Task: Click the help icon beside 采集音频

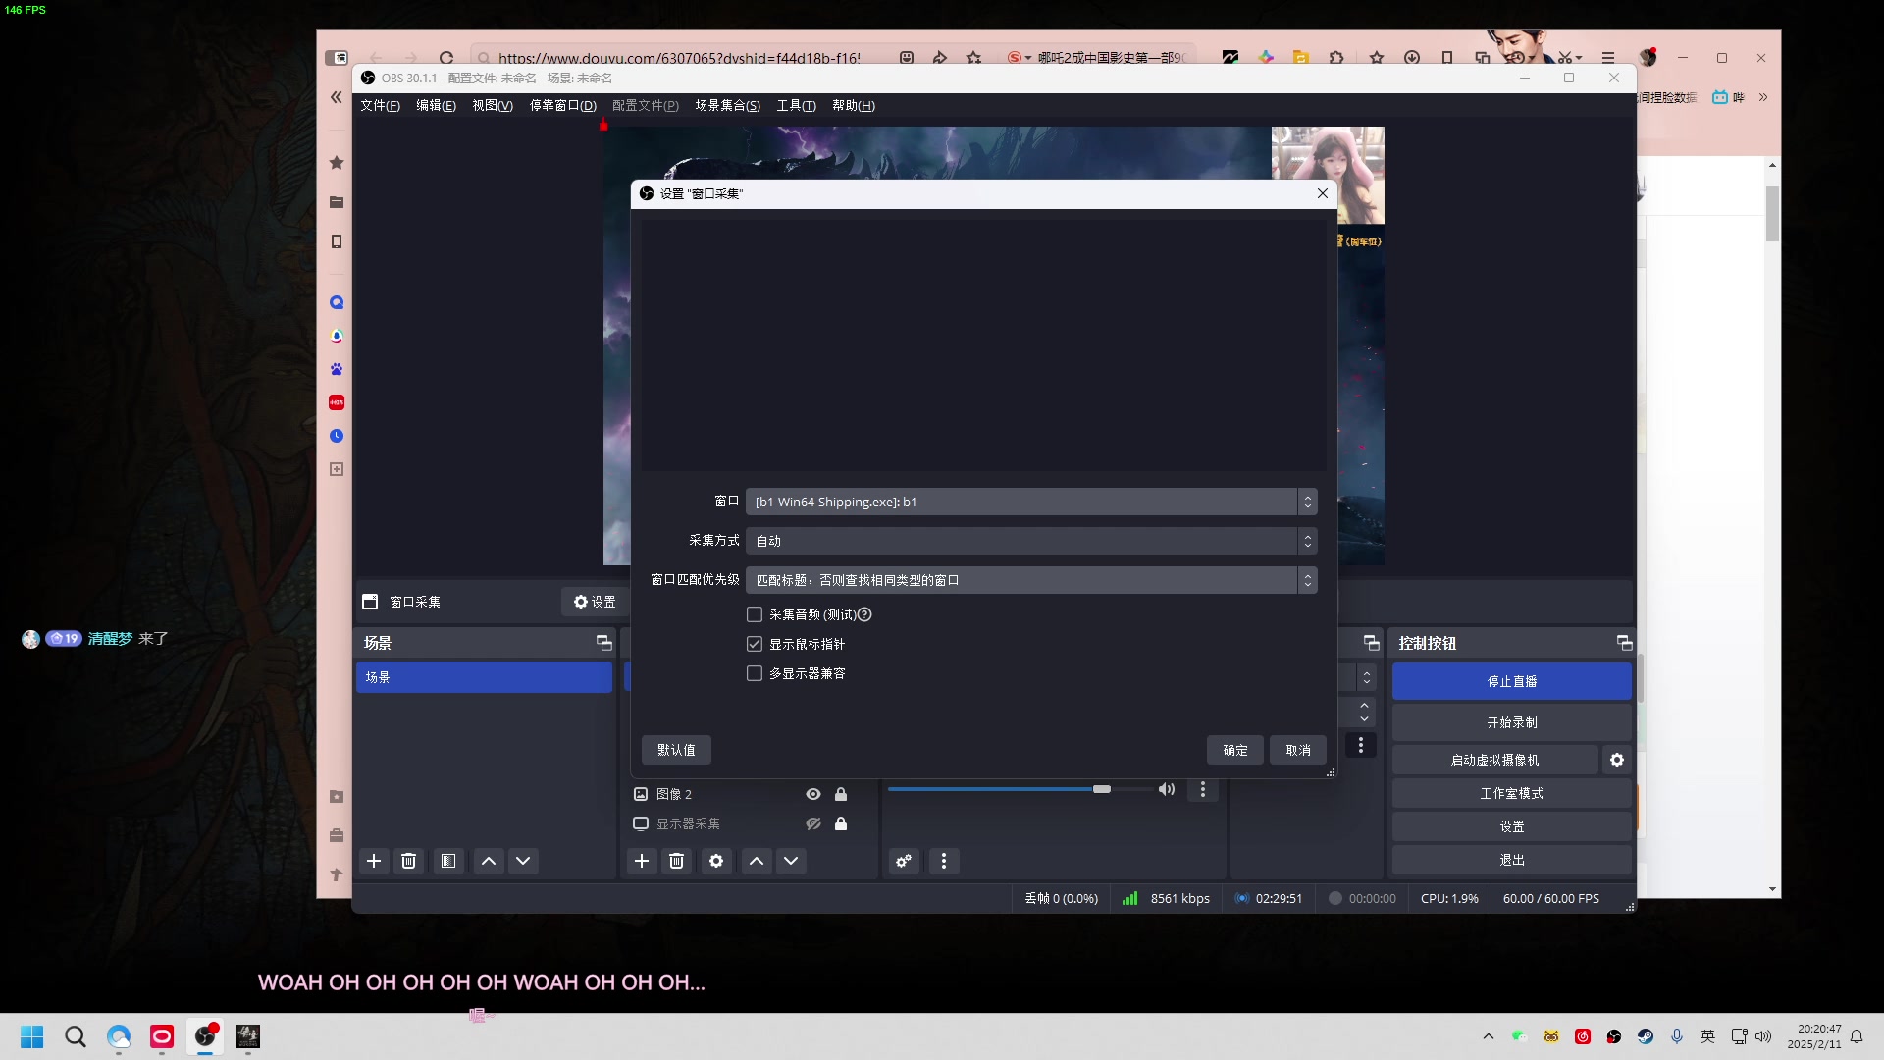Action: [864, 614]
